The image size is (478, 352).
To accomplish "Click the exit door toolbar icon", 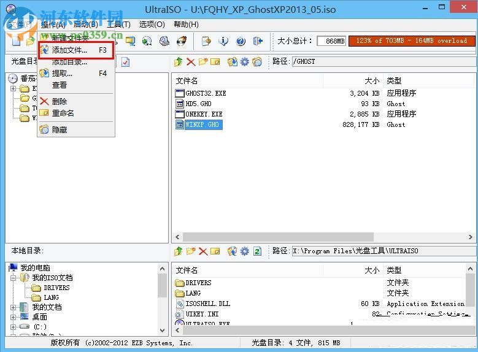I will tap(258, 41).
